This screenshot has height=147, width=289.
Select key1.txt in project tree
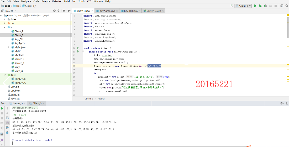(x=15, y=99)
